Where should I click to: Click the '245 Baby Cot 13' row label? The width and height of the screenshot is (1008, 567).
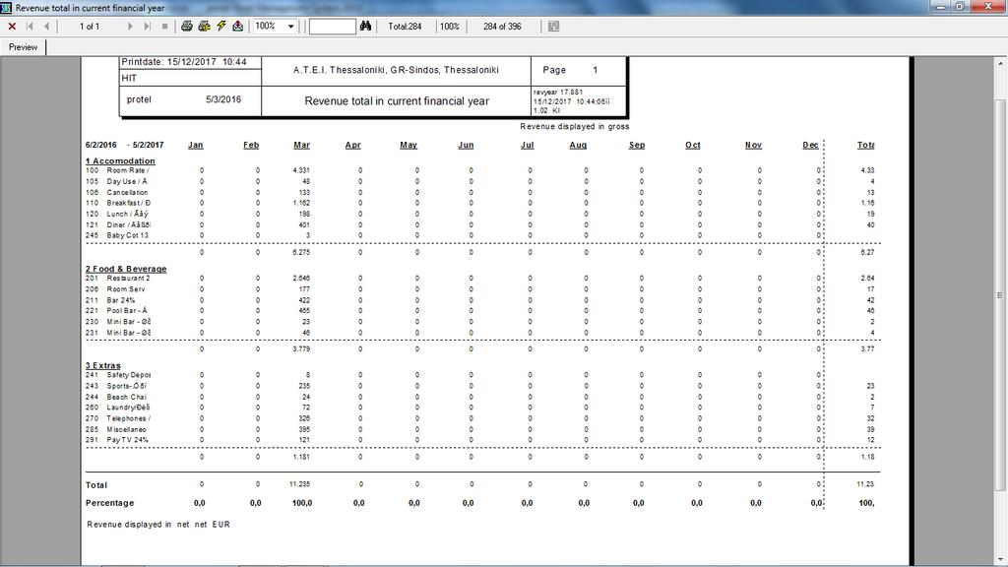pos(117,235)
